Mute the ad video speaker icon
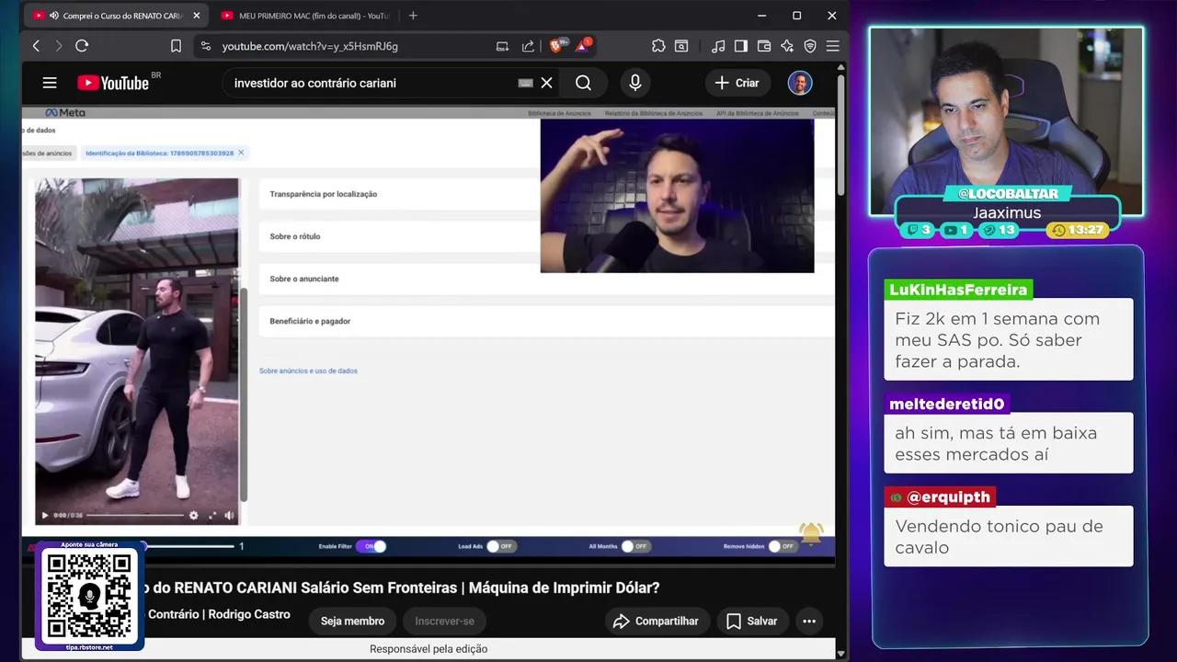This screenshot has width=1177, height=662. [229, 515]
